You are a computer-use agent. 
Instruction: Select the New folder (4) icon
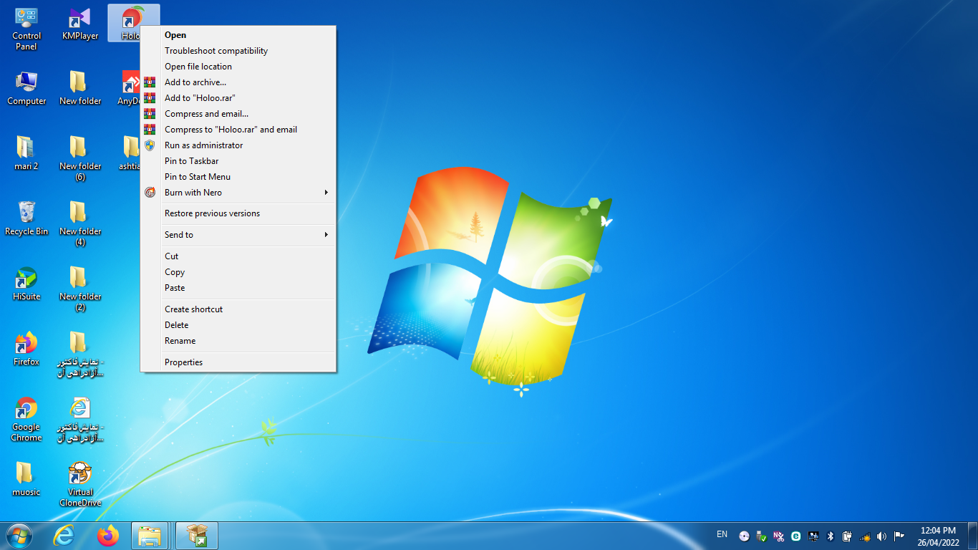(80, 223)
